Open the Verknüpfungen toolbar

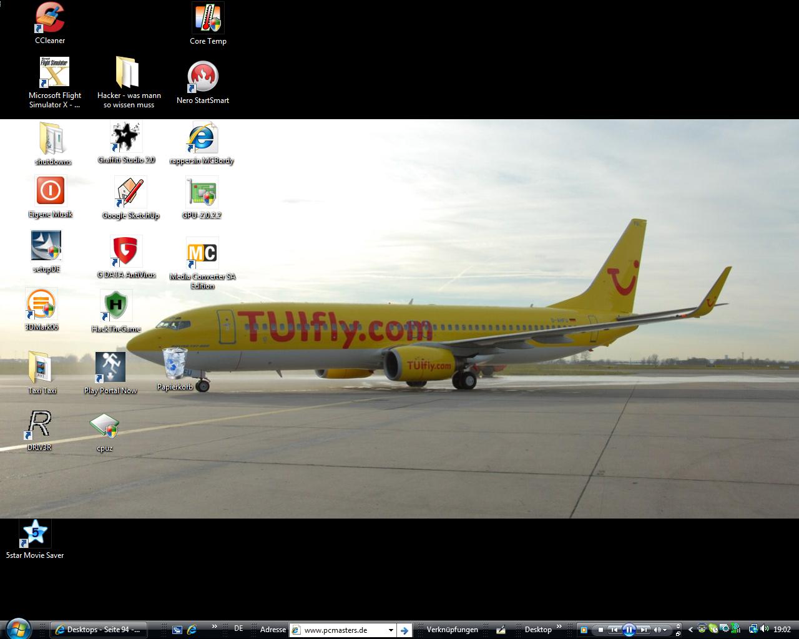pos(452,630)
